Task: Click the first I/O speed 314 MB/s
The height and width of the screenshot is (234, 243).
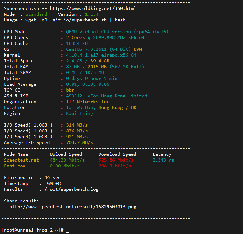Action: click(77, 125)
